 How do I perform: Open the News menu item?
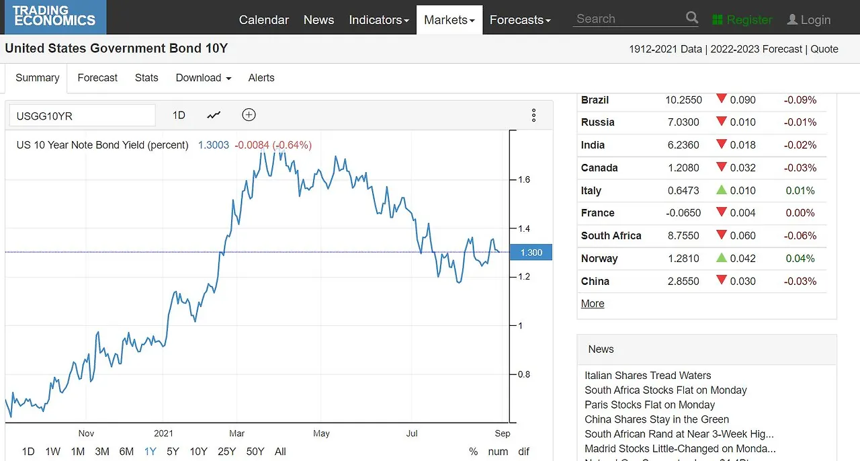pyautogui.click(x=318, y=19)
